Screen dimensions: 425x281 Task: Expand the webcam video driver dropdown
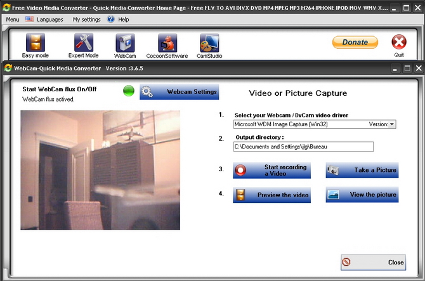391,124
